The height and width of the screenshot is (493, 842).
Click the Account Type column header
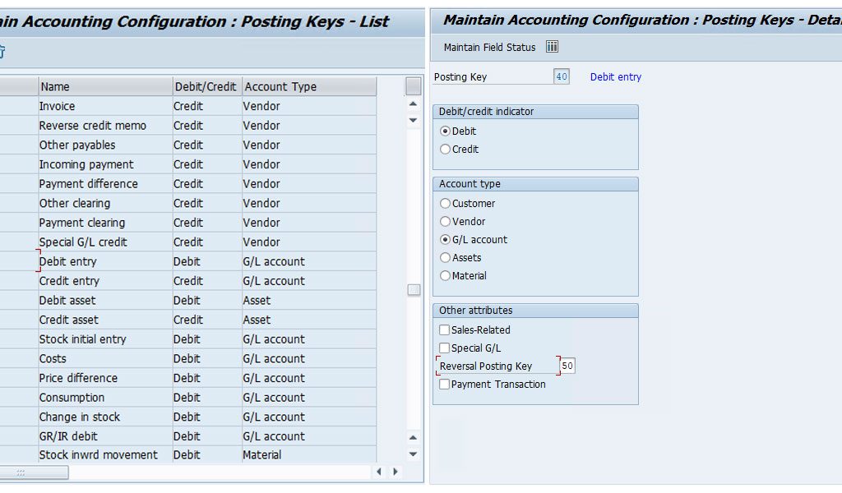[309, 86]
